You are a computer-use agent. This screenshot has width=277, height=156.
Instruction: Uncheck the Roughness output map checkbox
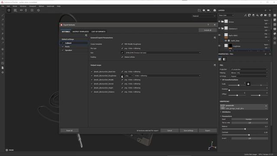91,76
